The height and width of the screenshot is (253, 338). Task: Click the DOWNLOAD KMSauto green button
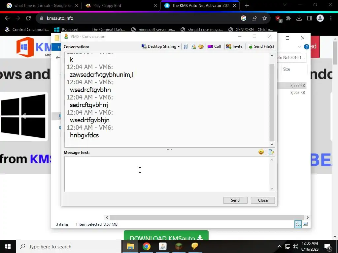166,235
